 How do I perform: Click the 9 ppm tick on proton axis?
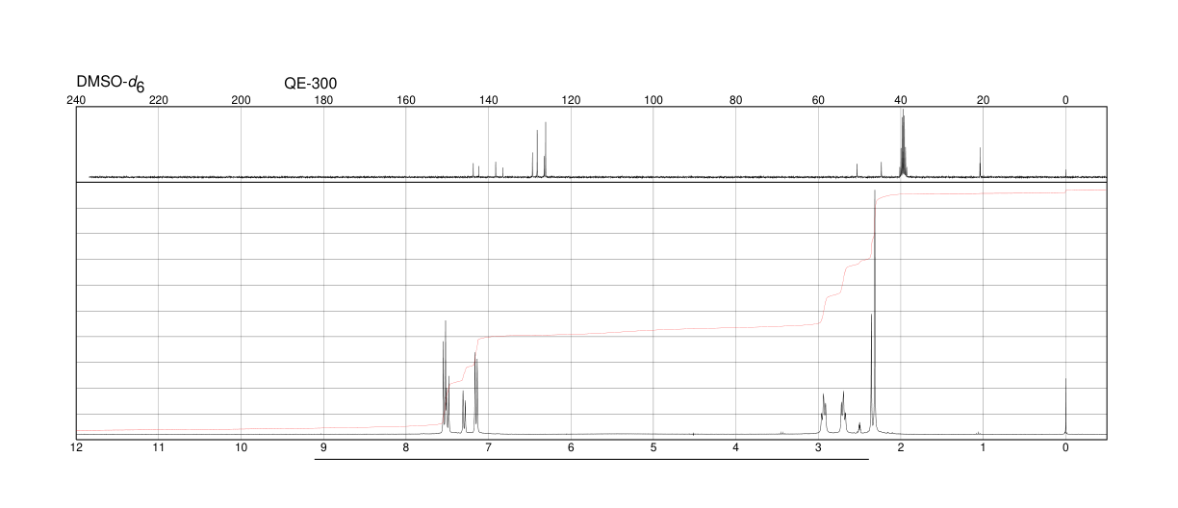click(323, 447)
